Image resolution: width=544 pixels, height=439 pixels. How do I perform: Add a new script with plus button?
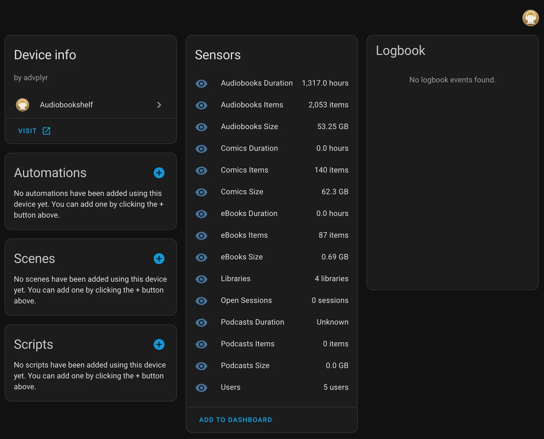(159, 344)
